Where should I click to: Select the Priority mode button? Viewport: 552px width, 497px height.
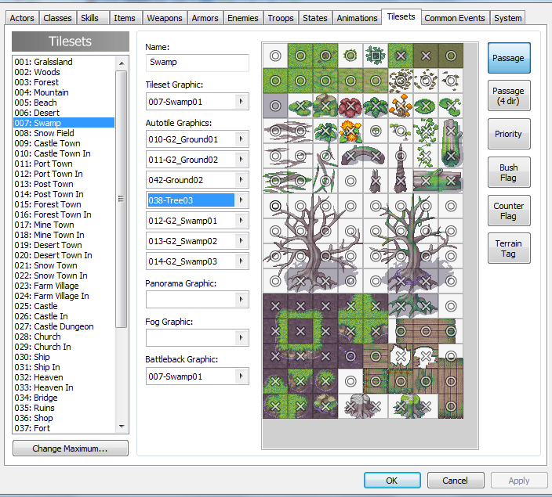click(x=509, y=134)
